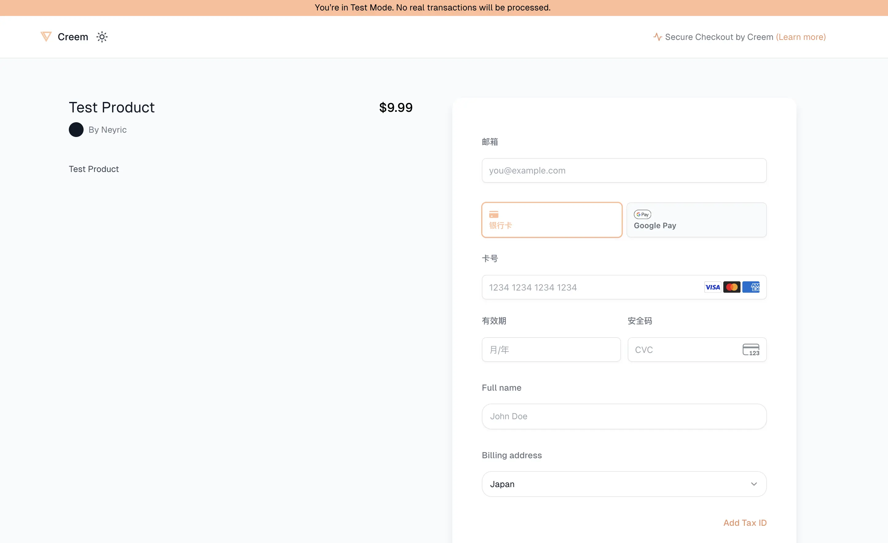Select the 银行卡 card payment tab

tap(552, 220)
